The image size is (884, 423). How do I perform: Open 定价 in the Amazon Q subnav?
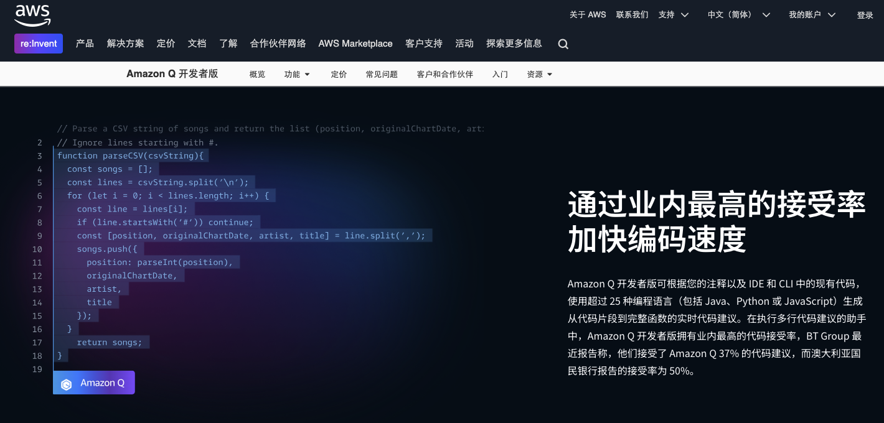tap(339, 75)
